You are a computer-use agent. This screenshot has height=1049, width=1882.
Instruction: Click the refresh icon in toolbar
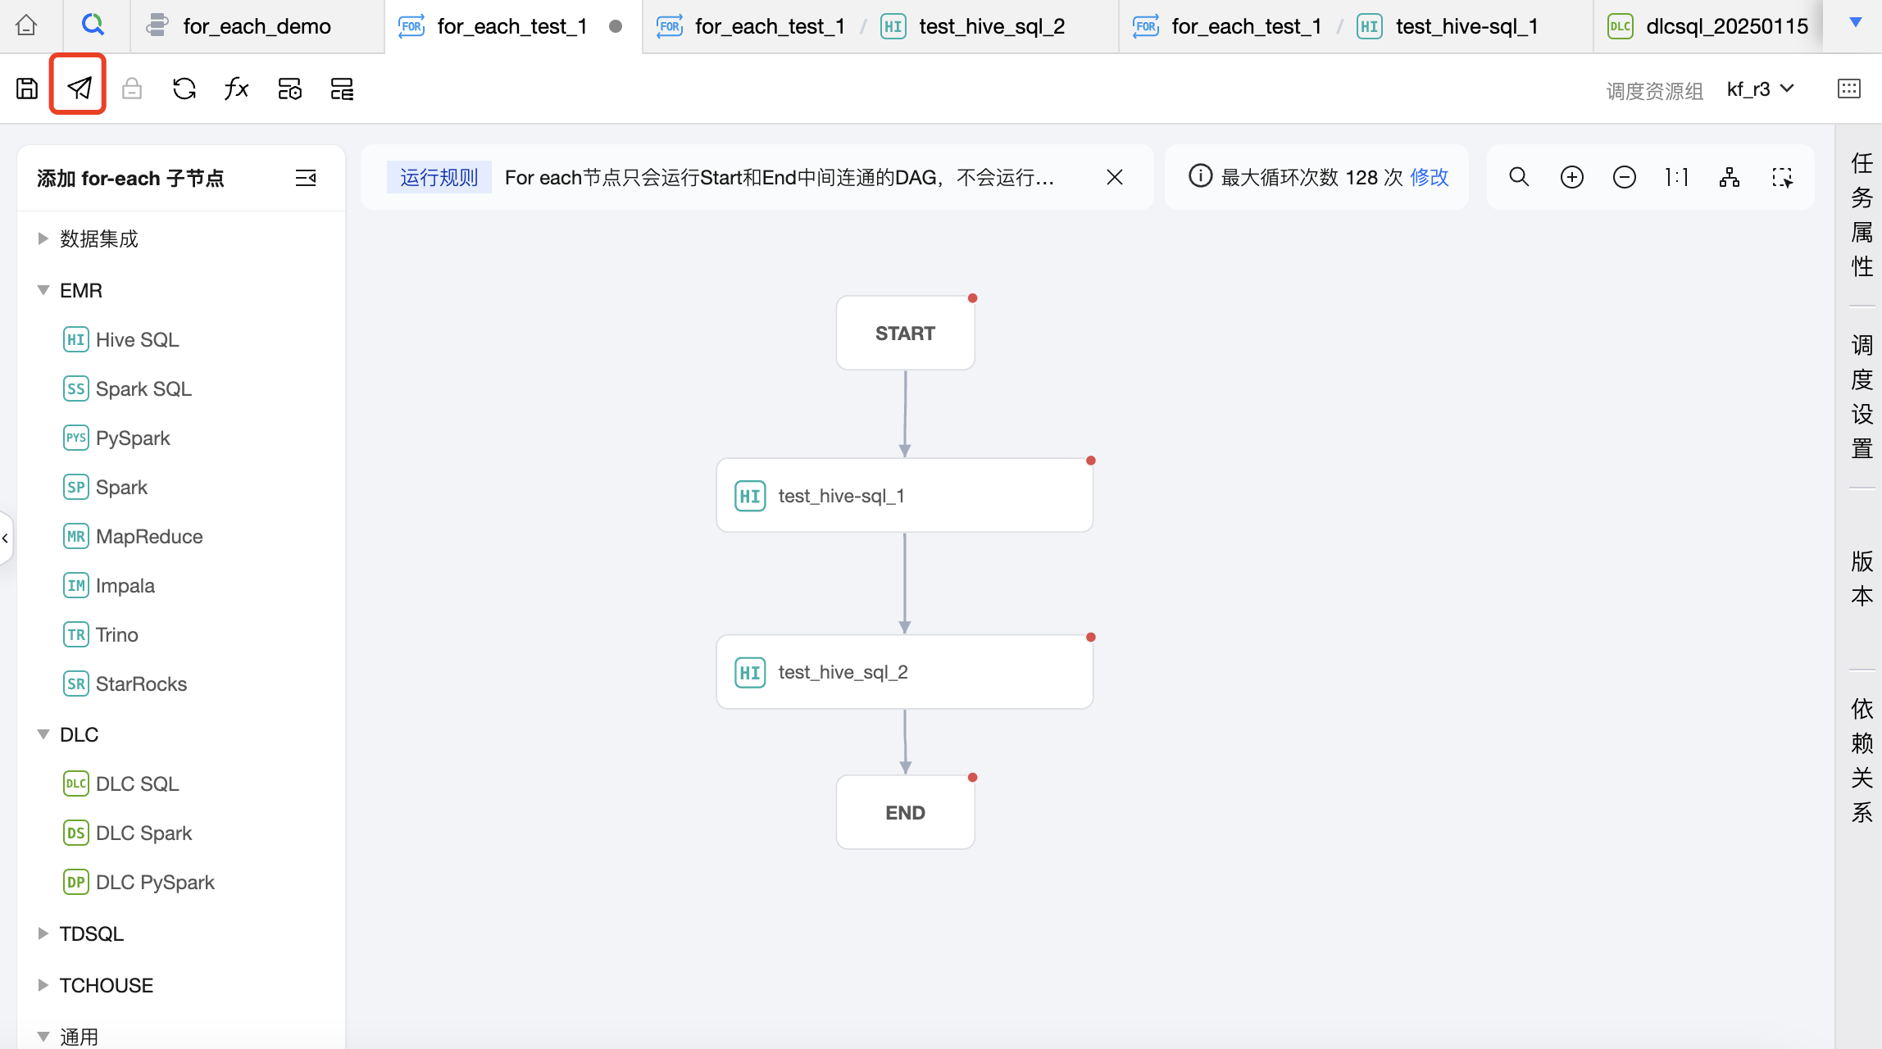(184, 89)
